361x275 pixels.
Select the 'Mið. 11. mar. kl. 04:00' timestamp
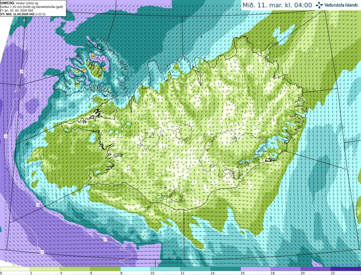click(277, 5)
